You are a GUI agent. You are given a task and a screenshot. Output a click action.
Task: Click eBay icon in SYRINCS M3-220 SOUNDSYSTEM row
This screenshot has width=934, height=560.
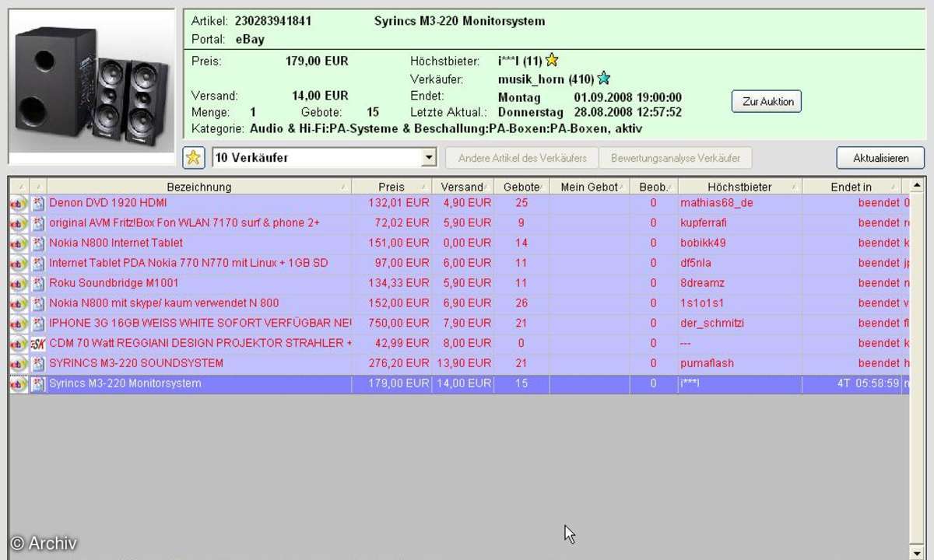(19, 363)
